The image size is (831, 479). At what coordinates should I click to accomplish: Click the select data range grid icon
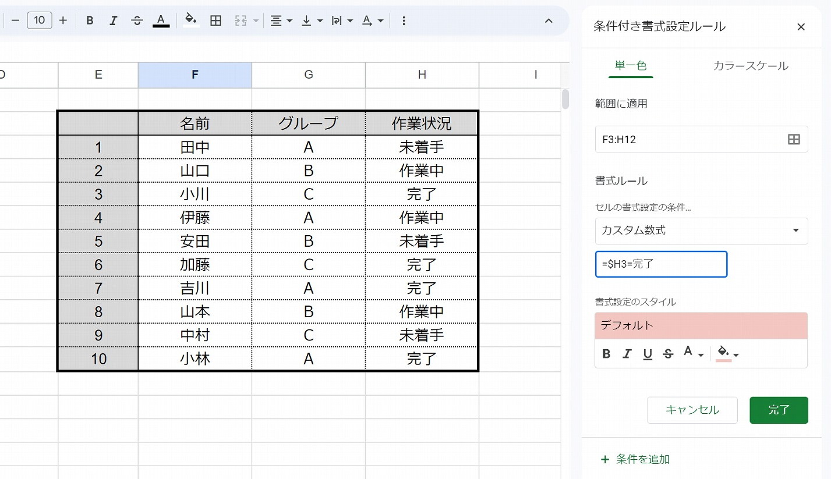[793, 139]
